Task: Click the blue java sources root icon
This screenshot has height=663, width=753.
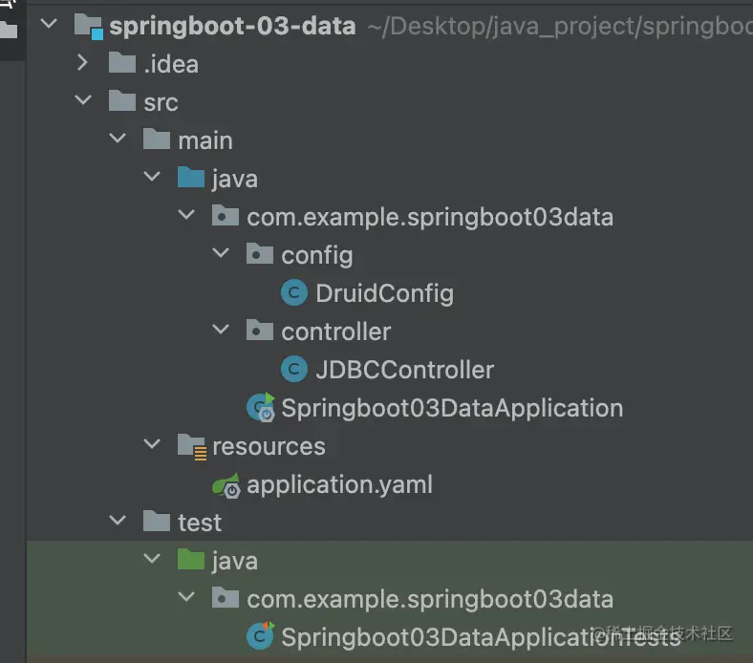Action: (x=191, y=177)
